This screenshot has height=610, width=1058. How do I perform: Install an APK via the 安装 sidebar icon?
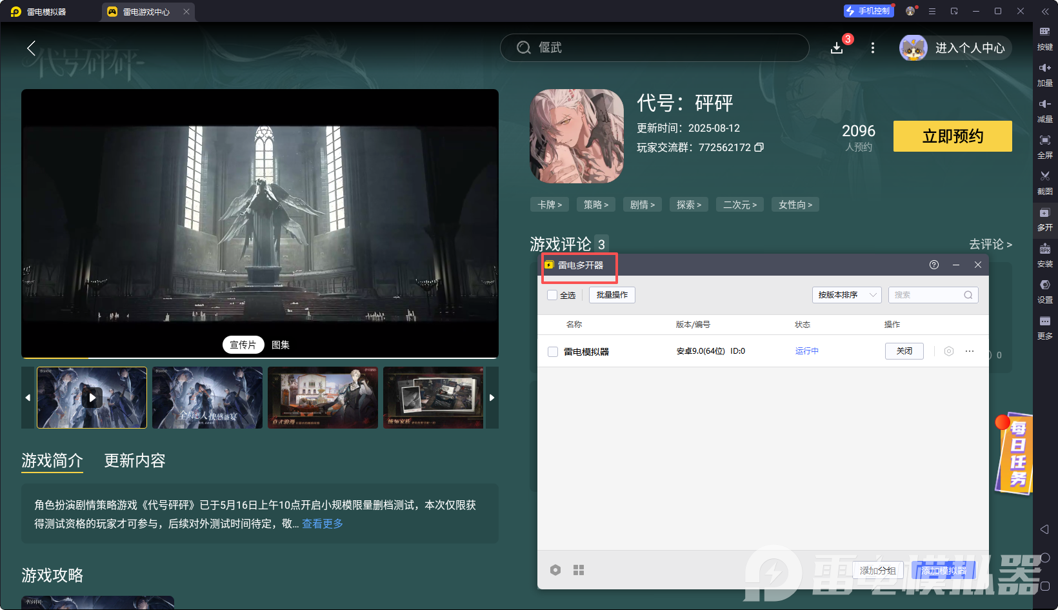click(x=1045, y=256)
